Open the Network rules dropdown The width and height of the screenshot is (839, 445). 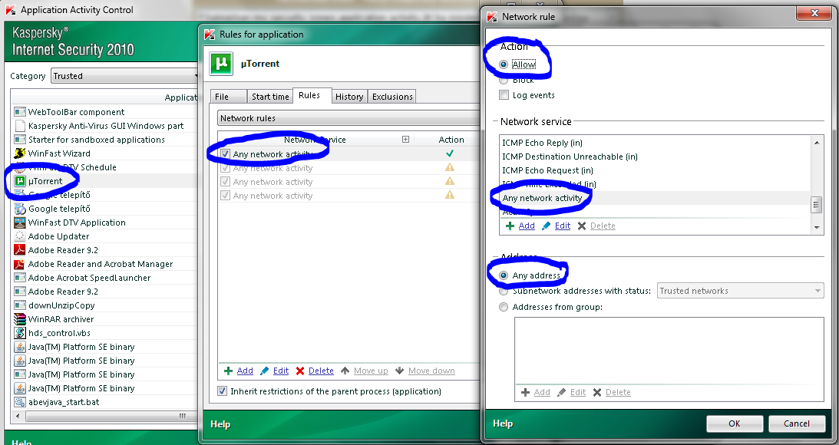[348, 118]
